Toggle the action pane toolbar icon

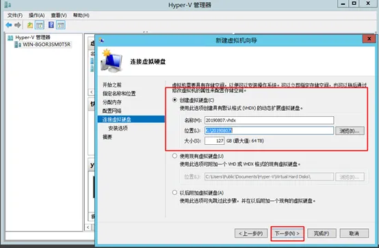[61, 25]
